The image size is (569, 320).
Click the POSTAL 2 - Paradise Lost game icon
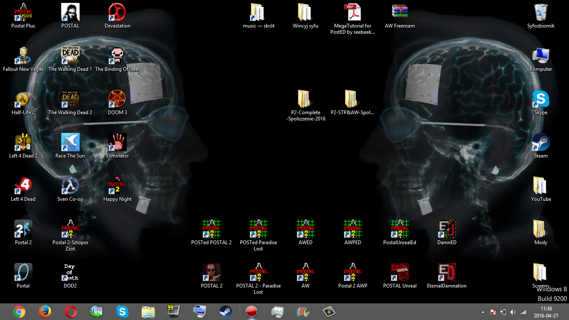click(x=259, y=279)
